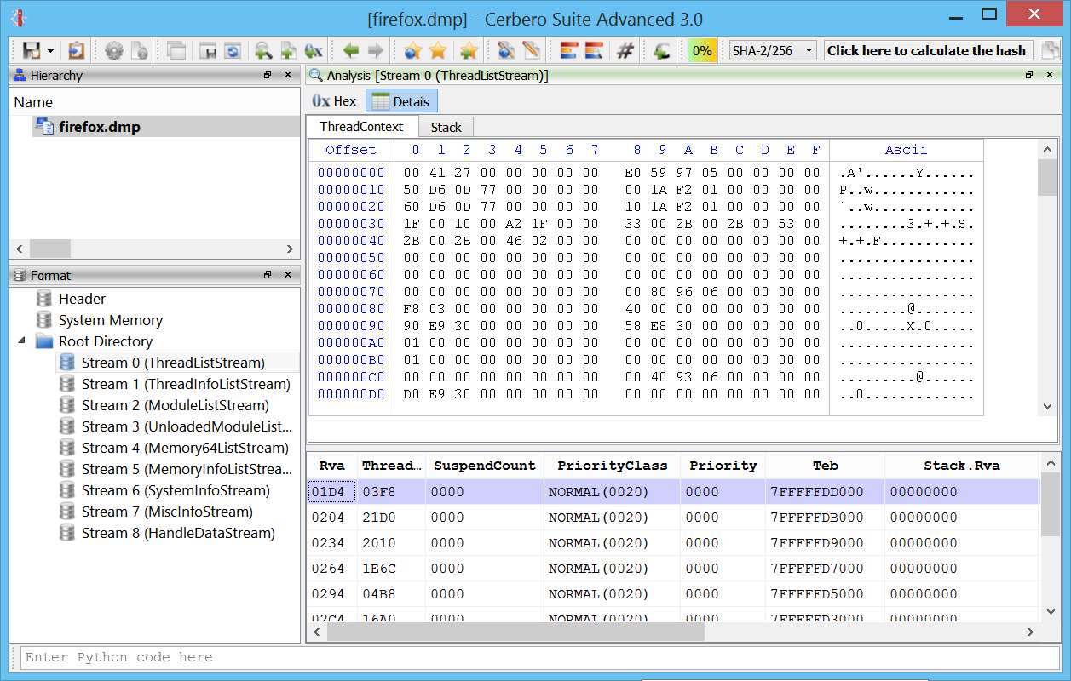Click here to calculate the hash button
The height and width of the screenshot is (681, 1071).
928,50
